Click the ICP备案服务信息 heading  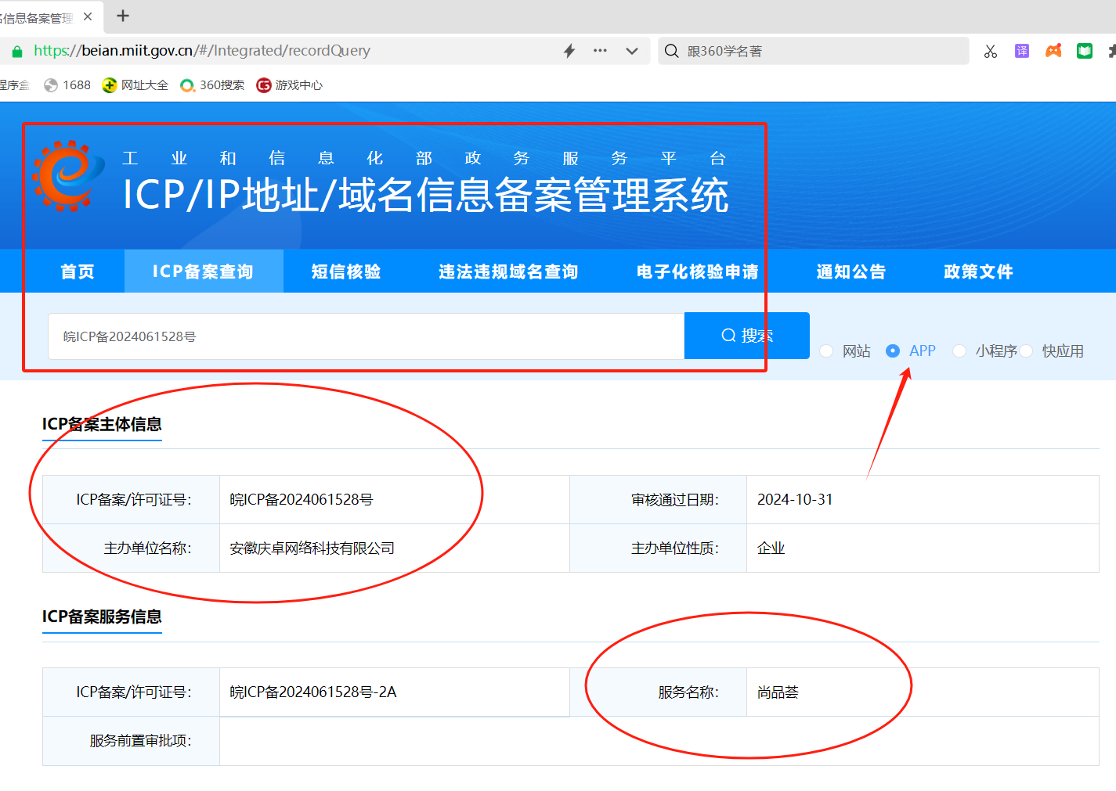102,617
